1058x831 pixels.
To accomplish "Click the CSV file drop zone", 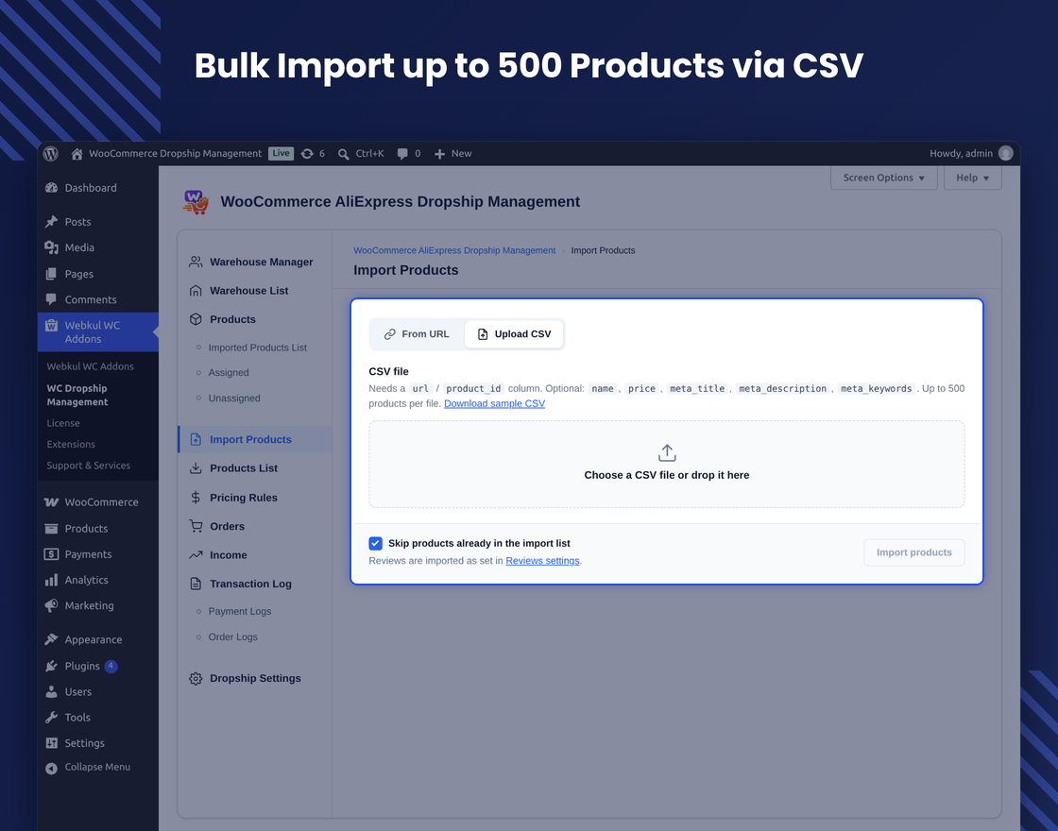I will tap(667, 464).
